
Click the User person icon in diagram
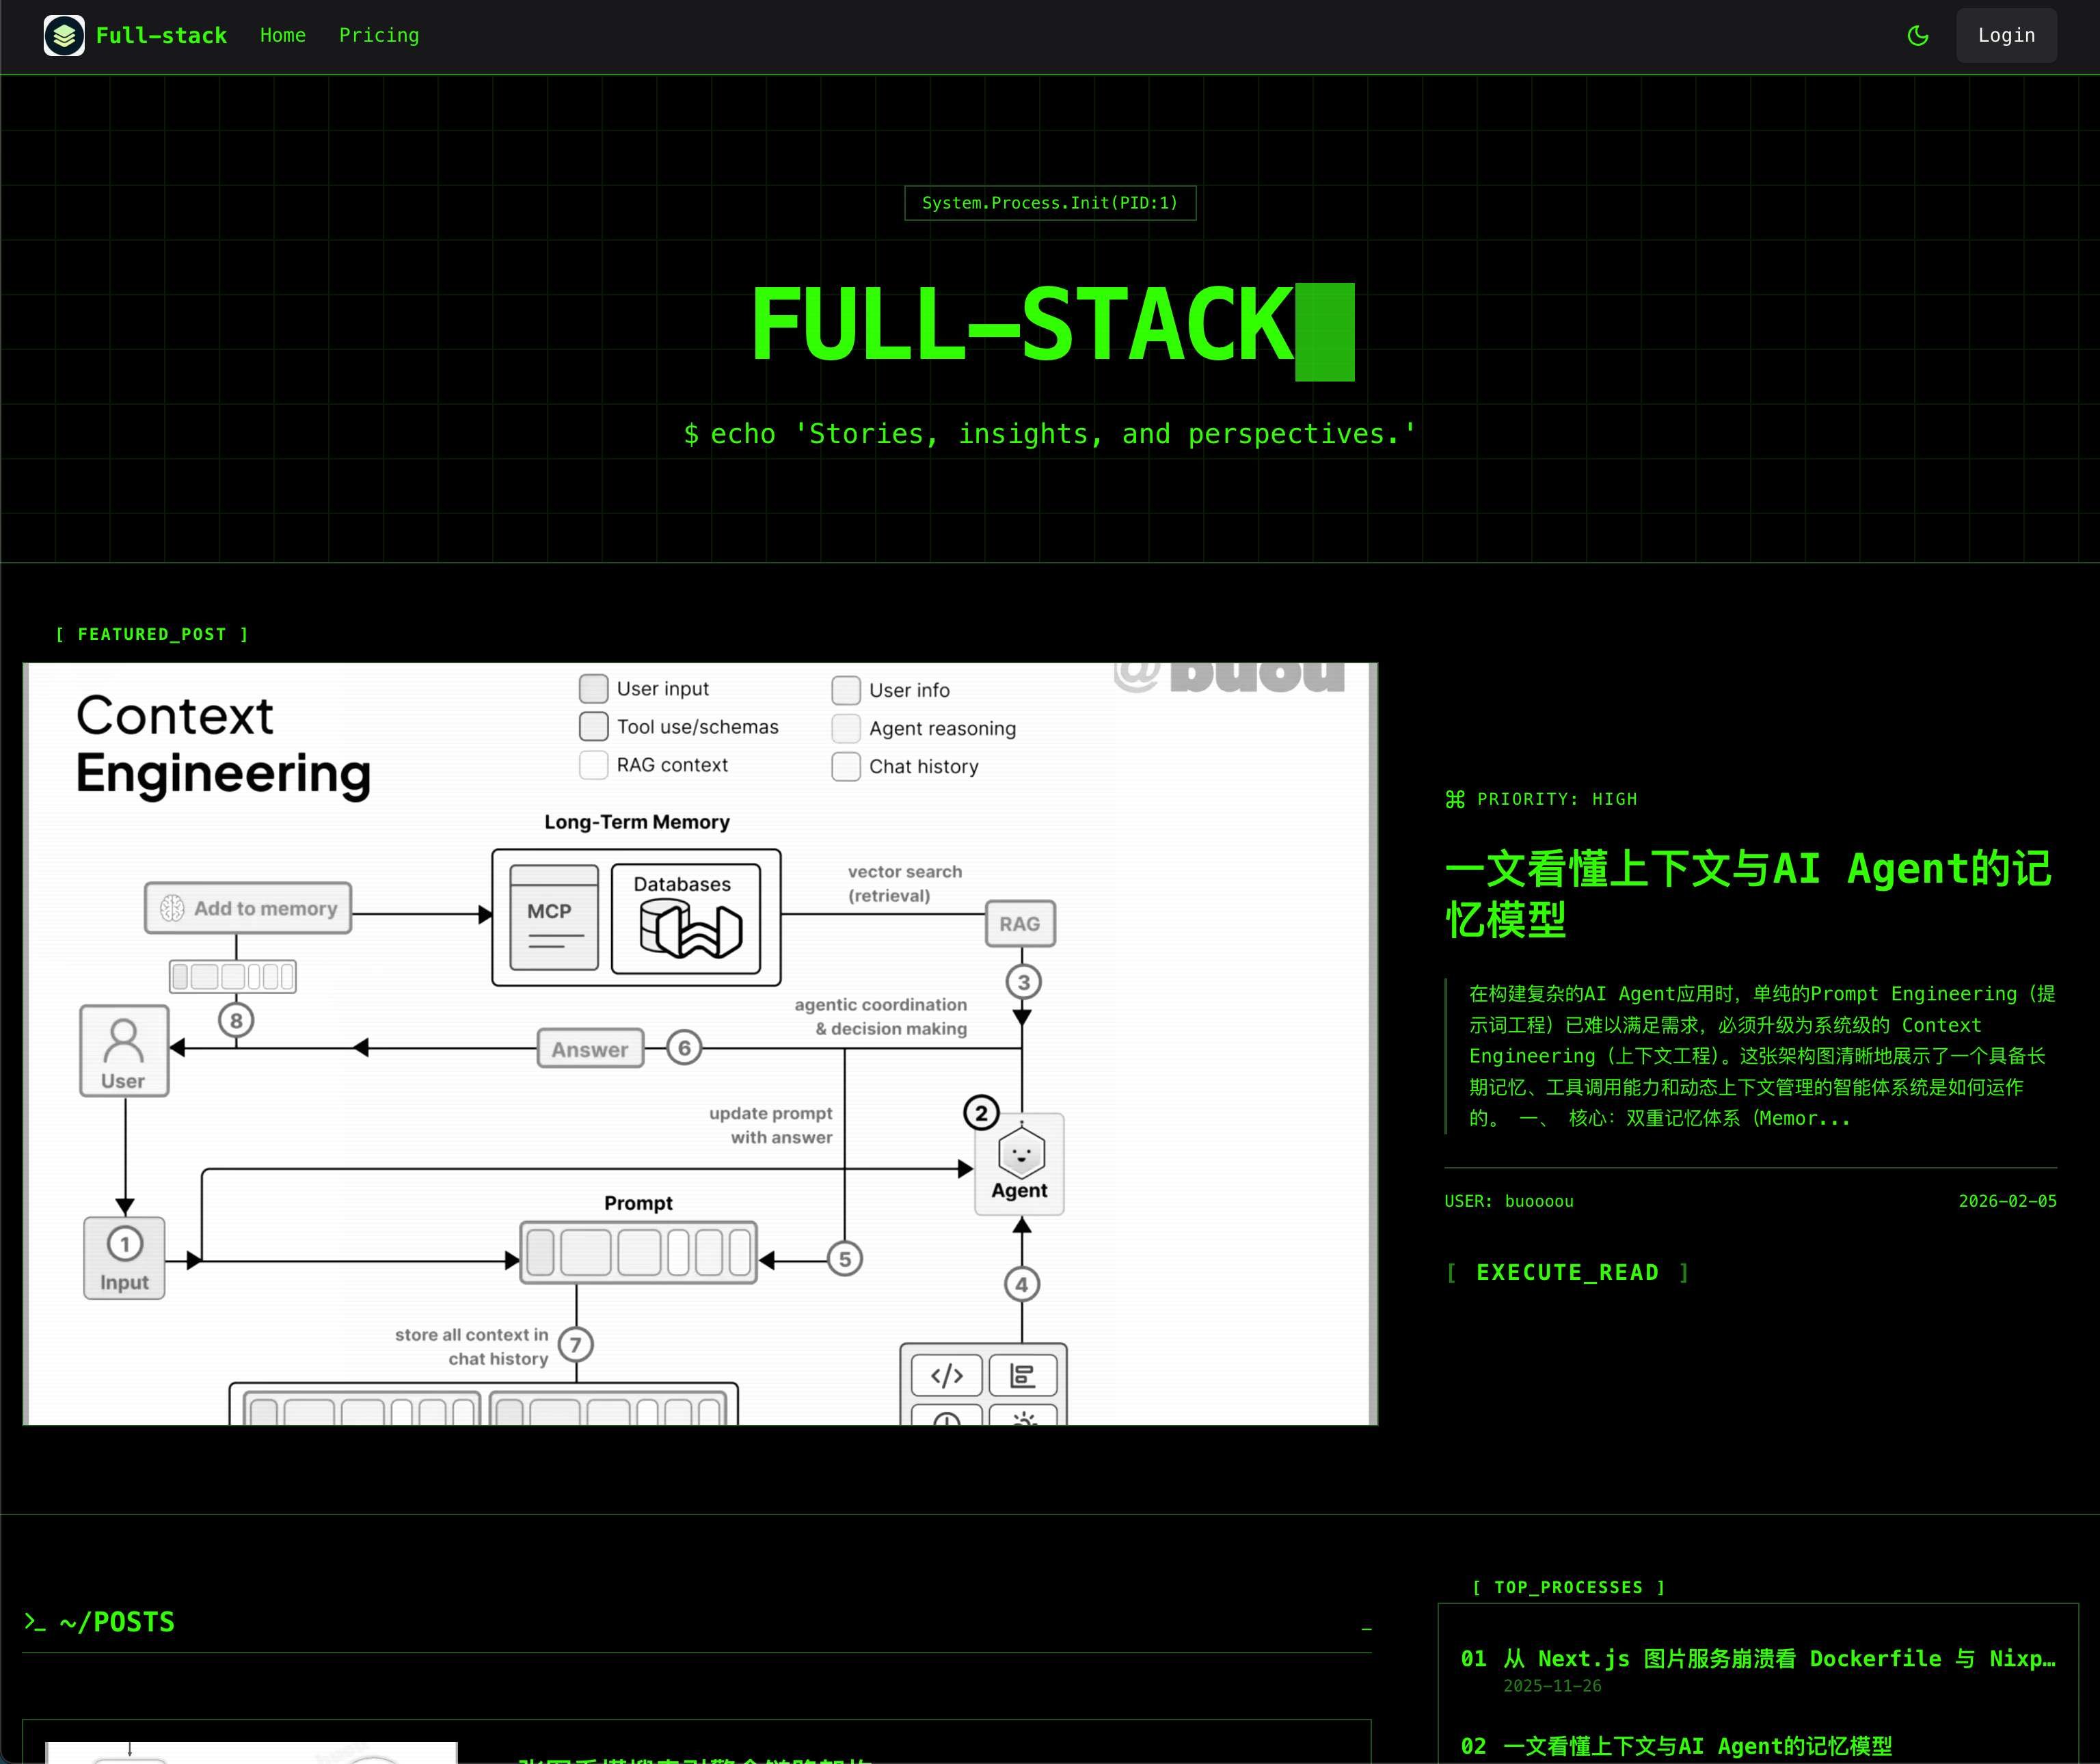[124, 1041]
